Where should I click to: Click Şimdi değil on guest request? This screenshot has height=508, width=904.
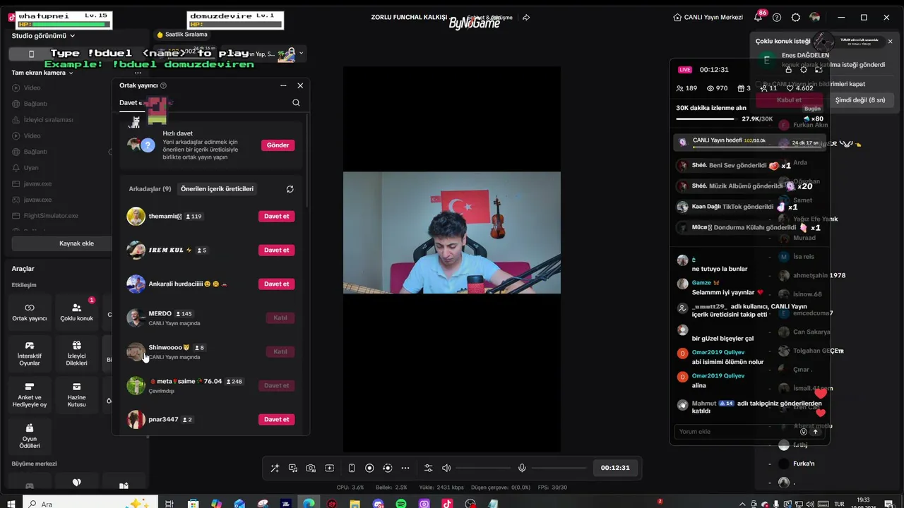tap(860, 100)
